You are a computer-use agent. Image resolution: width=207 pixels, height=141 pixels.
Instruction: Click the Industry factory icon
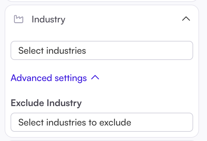18,19
